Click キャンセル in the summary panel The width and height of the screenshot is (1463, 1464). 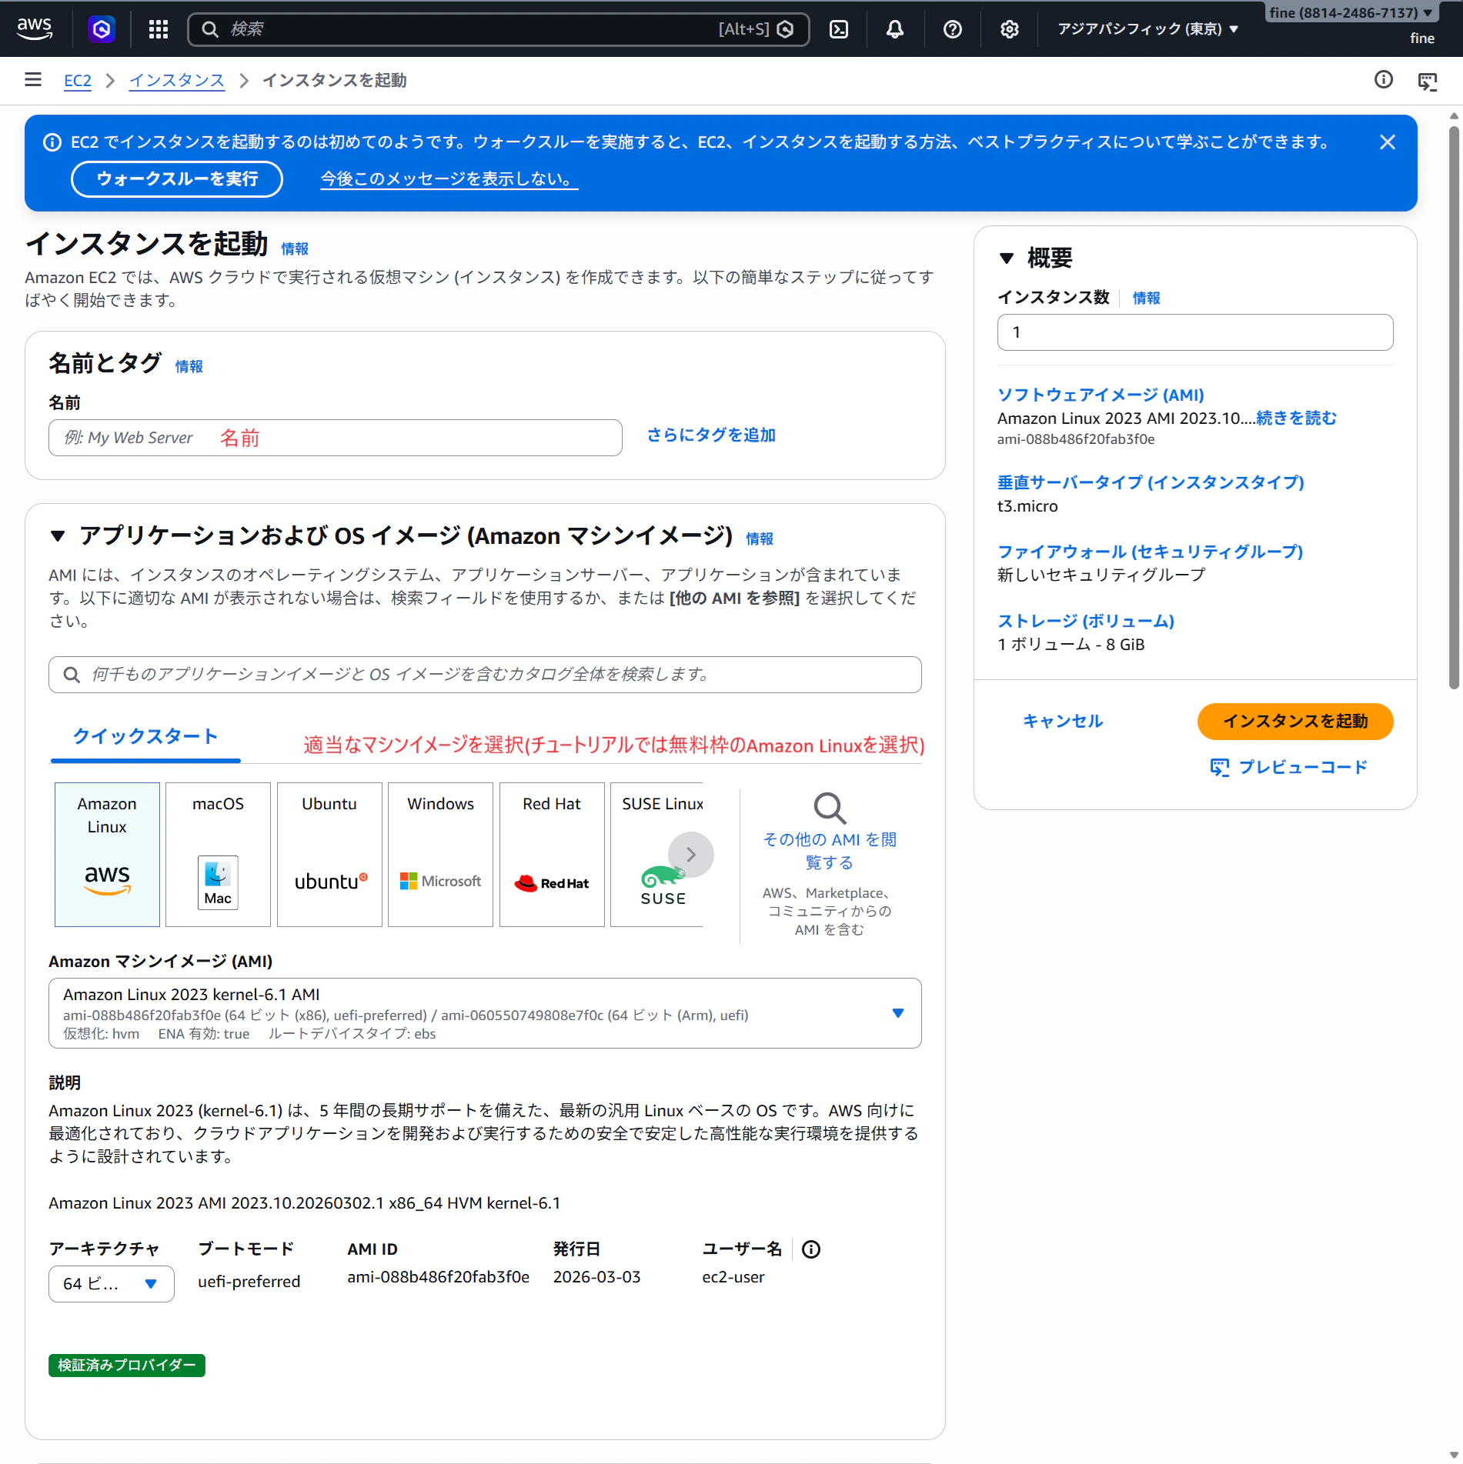(1063, 722)
